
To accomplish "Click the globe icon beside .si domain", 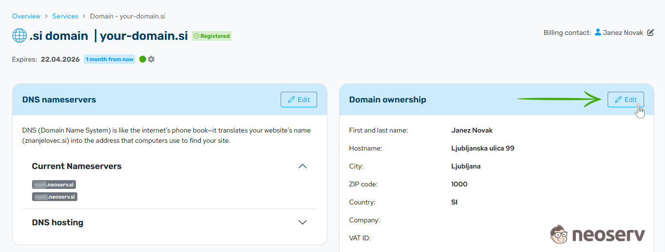I will click(x=19, y=35).
